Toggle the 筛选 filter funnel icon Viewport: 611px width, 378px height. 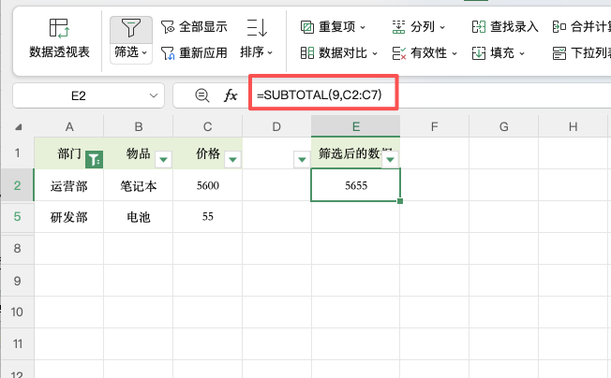[x=131, y=28]
